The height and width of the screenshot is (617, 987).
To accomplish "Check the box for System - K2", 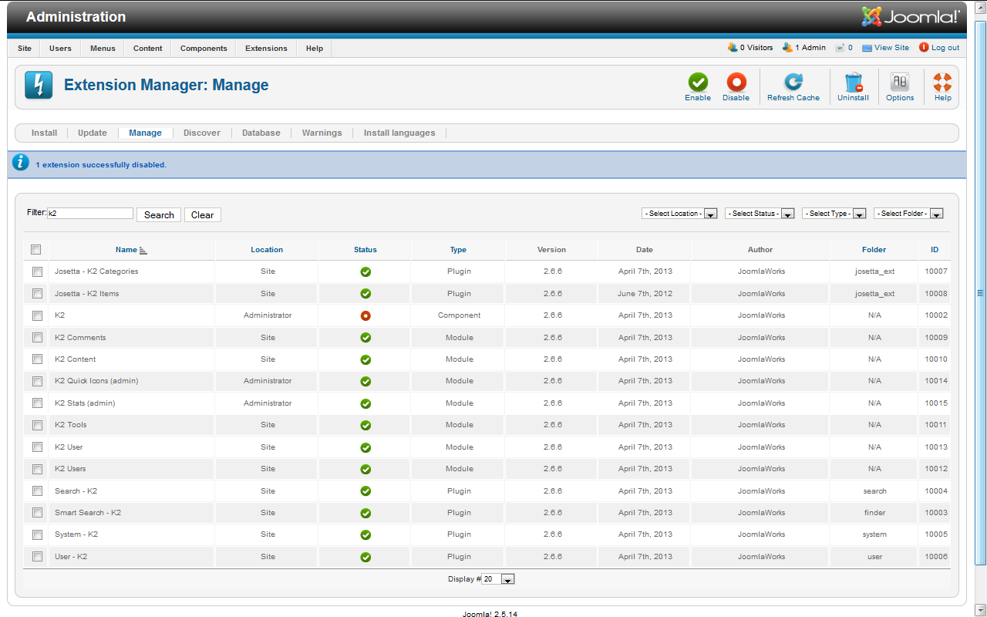I will click(37, 534).
